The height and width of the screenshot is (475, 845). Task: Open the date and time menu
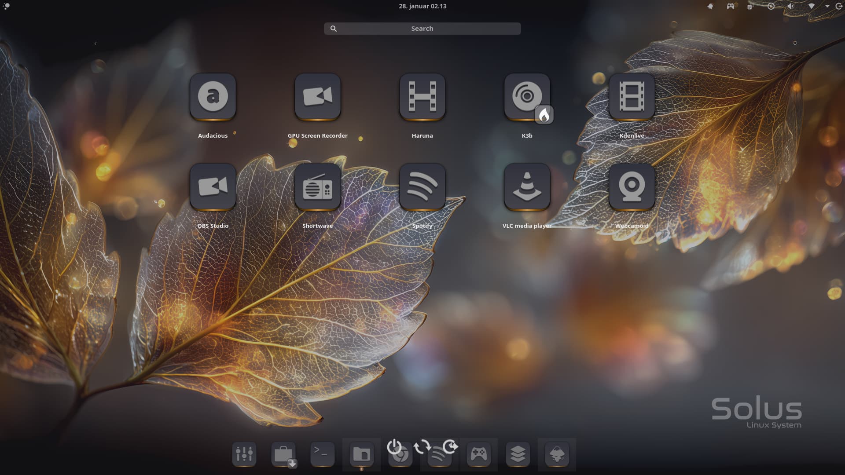[422, 6]
